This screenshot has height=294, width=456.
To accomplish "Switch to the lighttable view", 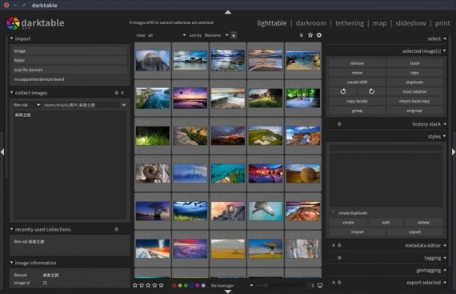I will pos(272,23).
